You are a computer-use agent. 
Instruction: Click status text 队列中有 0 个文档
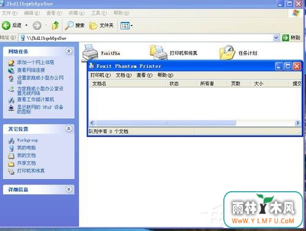108,131
